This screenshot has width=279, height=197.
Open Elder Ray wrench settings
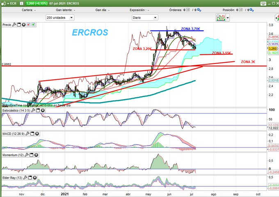(25, 177)
